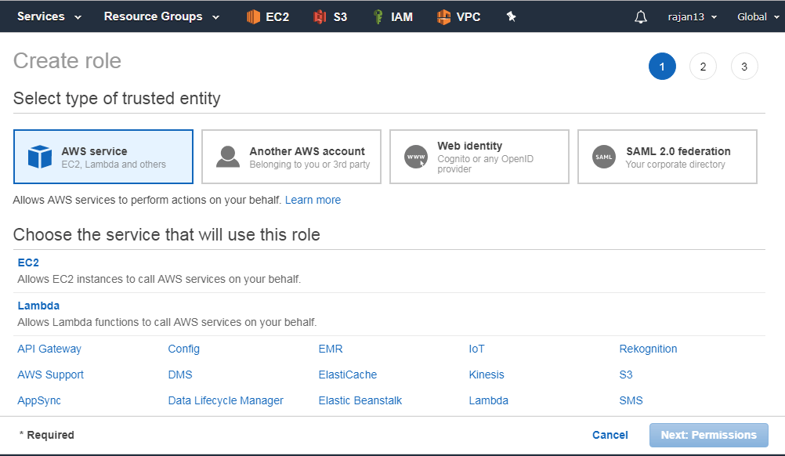Open the EC2 shortcut in the top navigation bar
Screen dimensions: 785x456
(x=268, y=17)
